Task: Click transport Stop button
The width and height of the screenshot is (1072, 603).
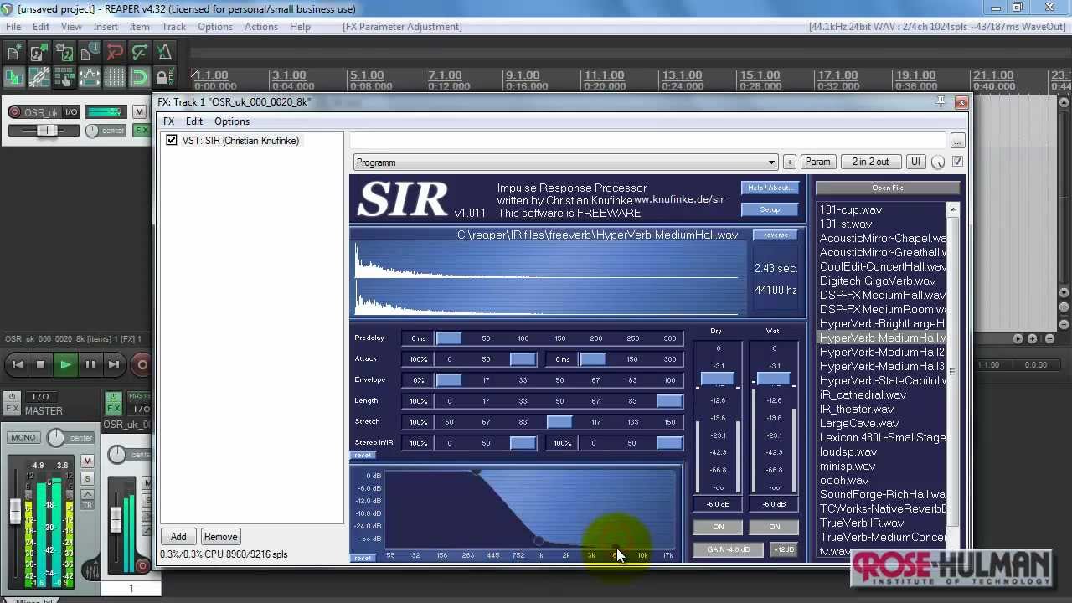Action: coord(40,364)
